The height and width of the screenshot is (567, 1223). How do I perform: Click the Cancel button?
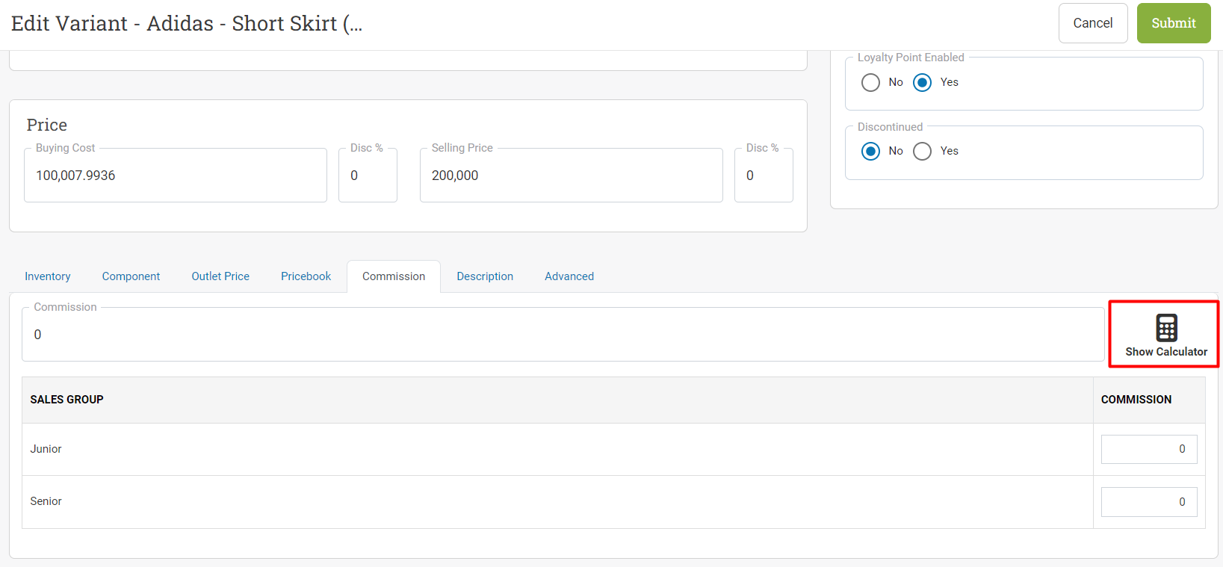click(1093, 23)
